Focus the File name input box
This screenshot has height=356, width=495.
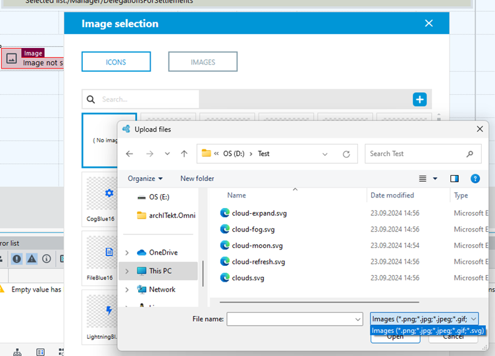point(290,319)
